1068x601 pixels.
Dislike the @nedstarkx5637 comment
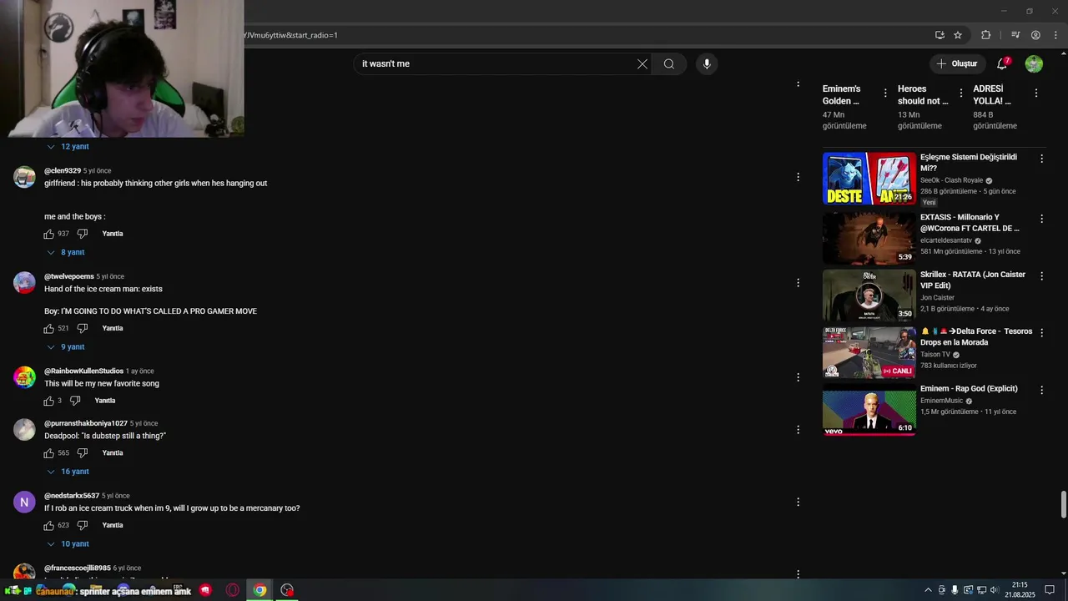(83, 525)
